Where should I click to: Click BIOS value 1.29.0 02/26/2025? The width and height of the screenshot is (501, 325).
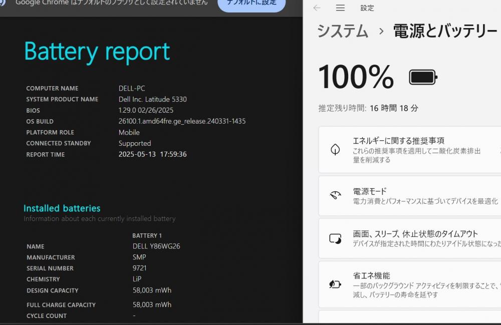(146, 110)
